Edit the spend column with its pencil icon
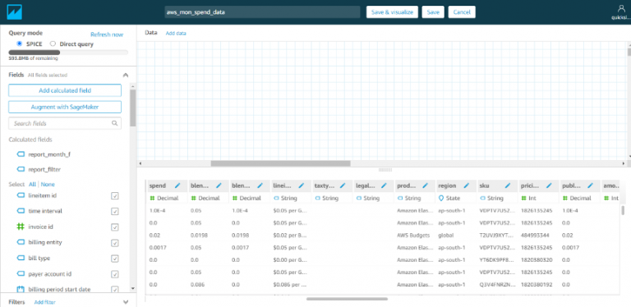The width and height of the screenshot is (631, 307). pos(177,186)
